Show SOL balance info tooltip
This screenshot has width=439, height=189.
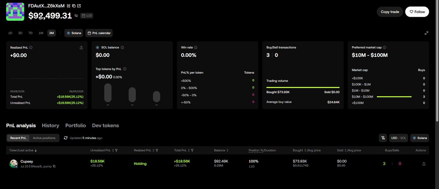coord(122,47)
